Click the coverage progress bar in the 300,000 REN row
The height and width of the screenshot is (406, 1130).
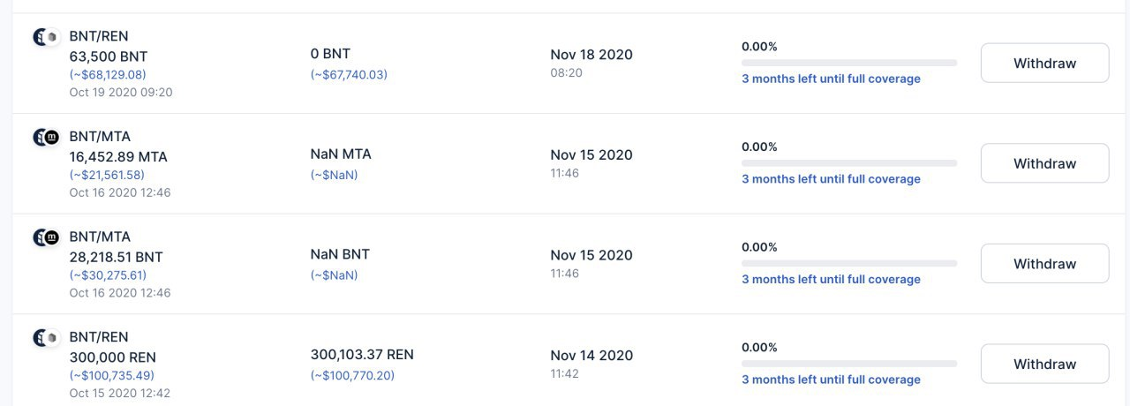point(849,364)
